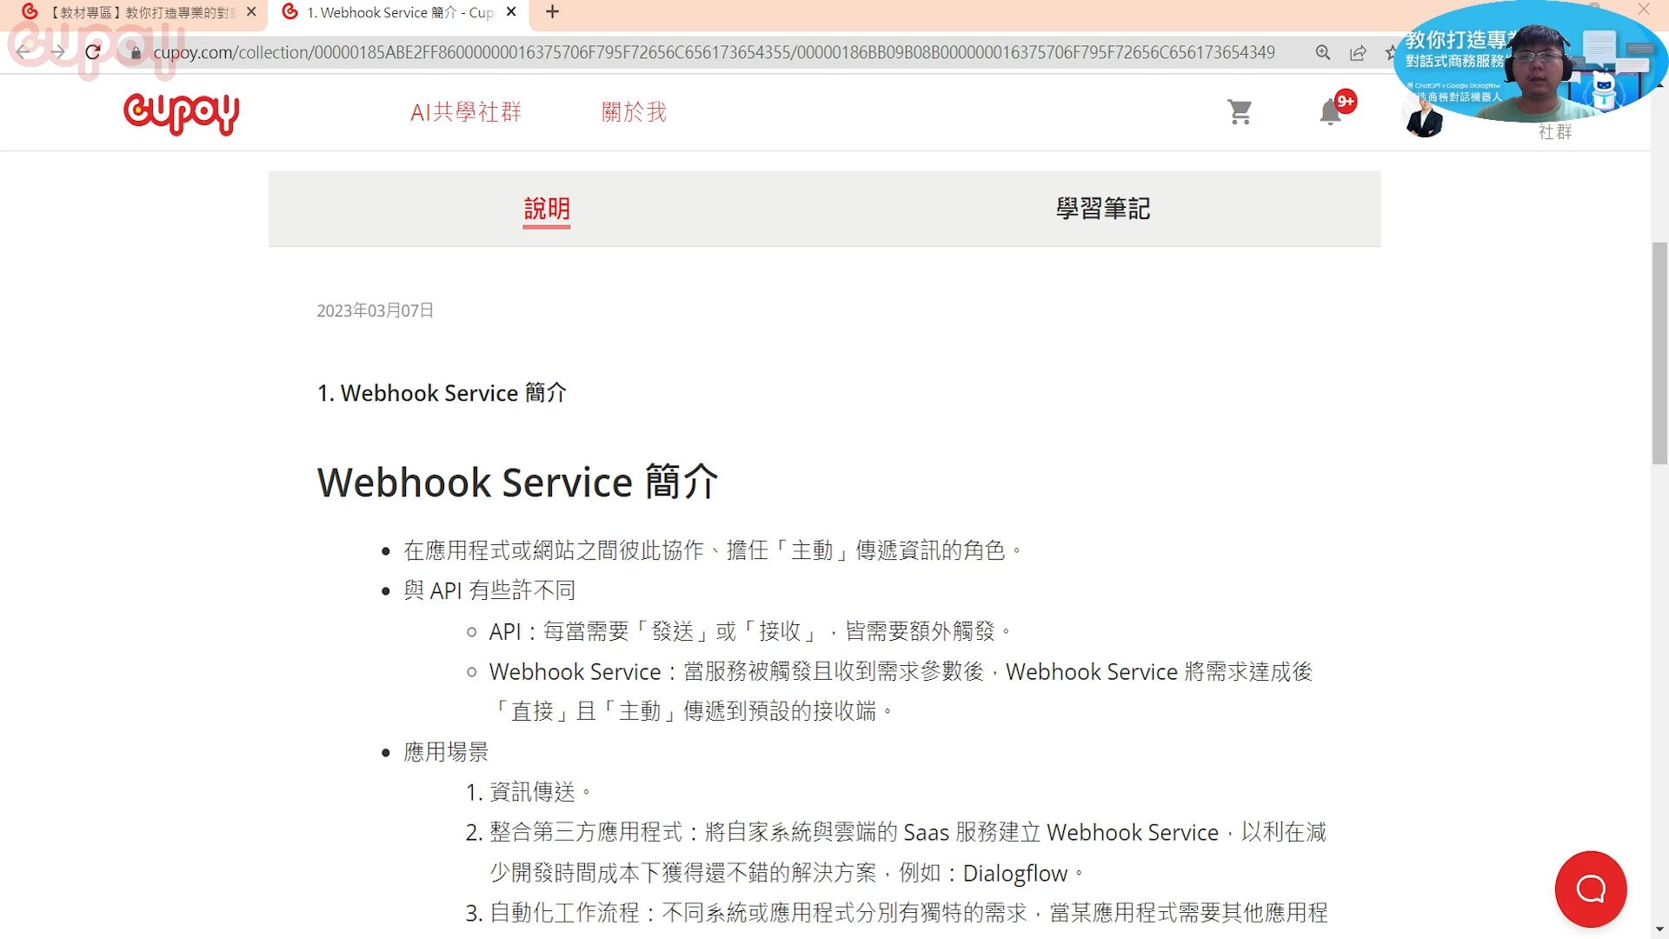Image resolution: width=1669 pixels, height=939 pixels.
Task: Click the 關於我 menu item
Action: click(634, 112)
